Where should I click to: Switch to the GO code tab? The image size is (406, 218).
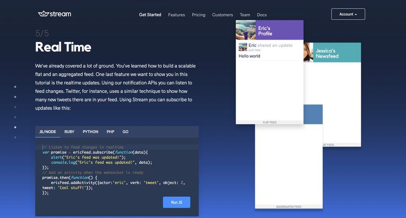pos(125,132)
